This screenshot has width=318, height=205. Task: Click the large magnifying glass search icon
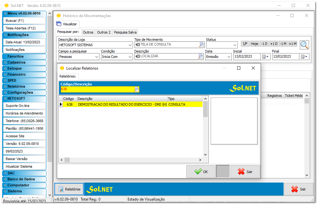[x=304, y=45]
